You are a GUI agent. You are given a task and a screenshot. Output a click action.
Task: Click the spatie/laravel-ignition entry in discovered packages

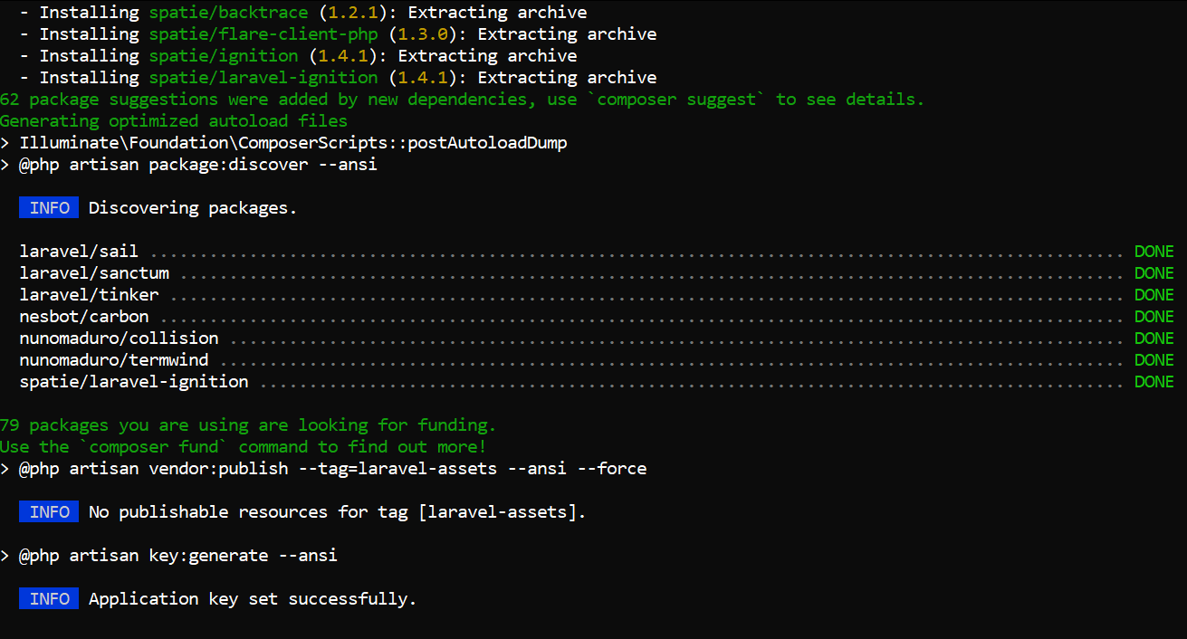(x=134, y=382)
